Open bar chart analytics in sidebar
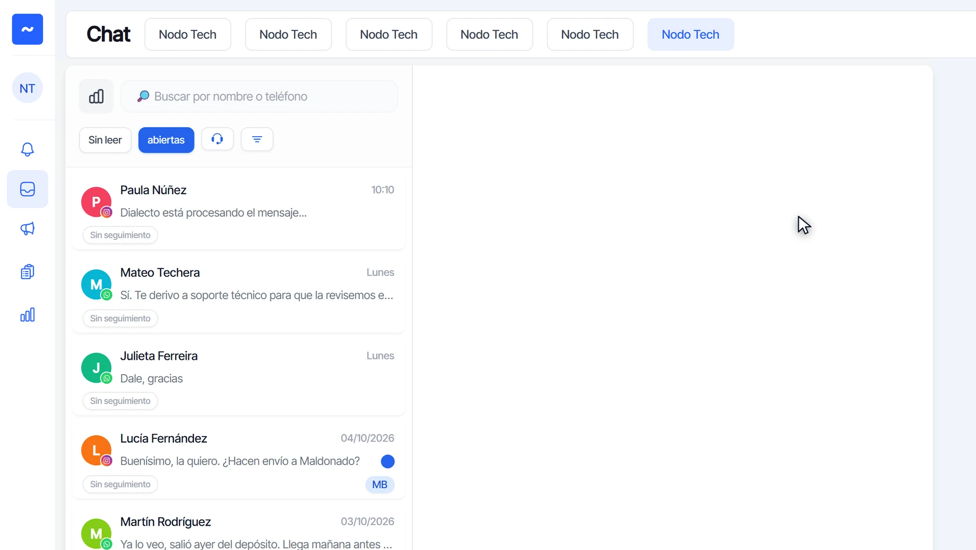This screenshot has width=976, height=550. point(27,315)
